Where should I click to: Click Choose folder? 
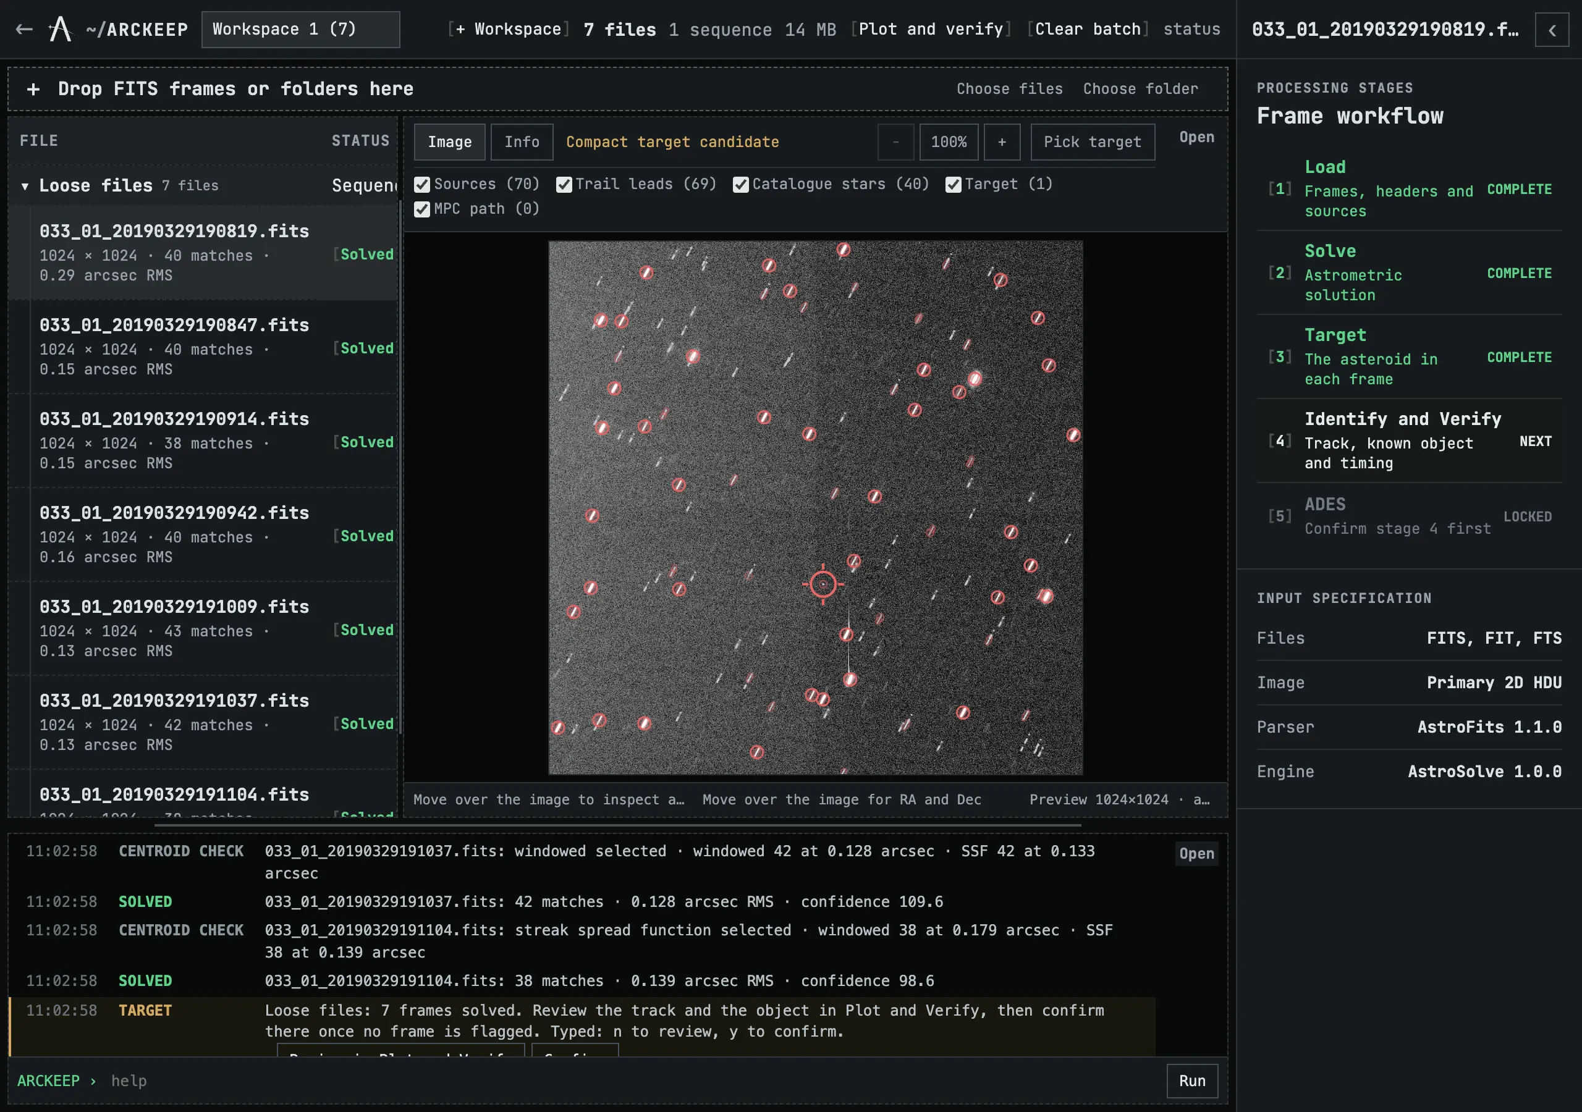[x=1140, y=89]
